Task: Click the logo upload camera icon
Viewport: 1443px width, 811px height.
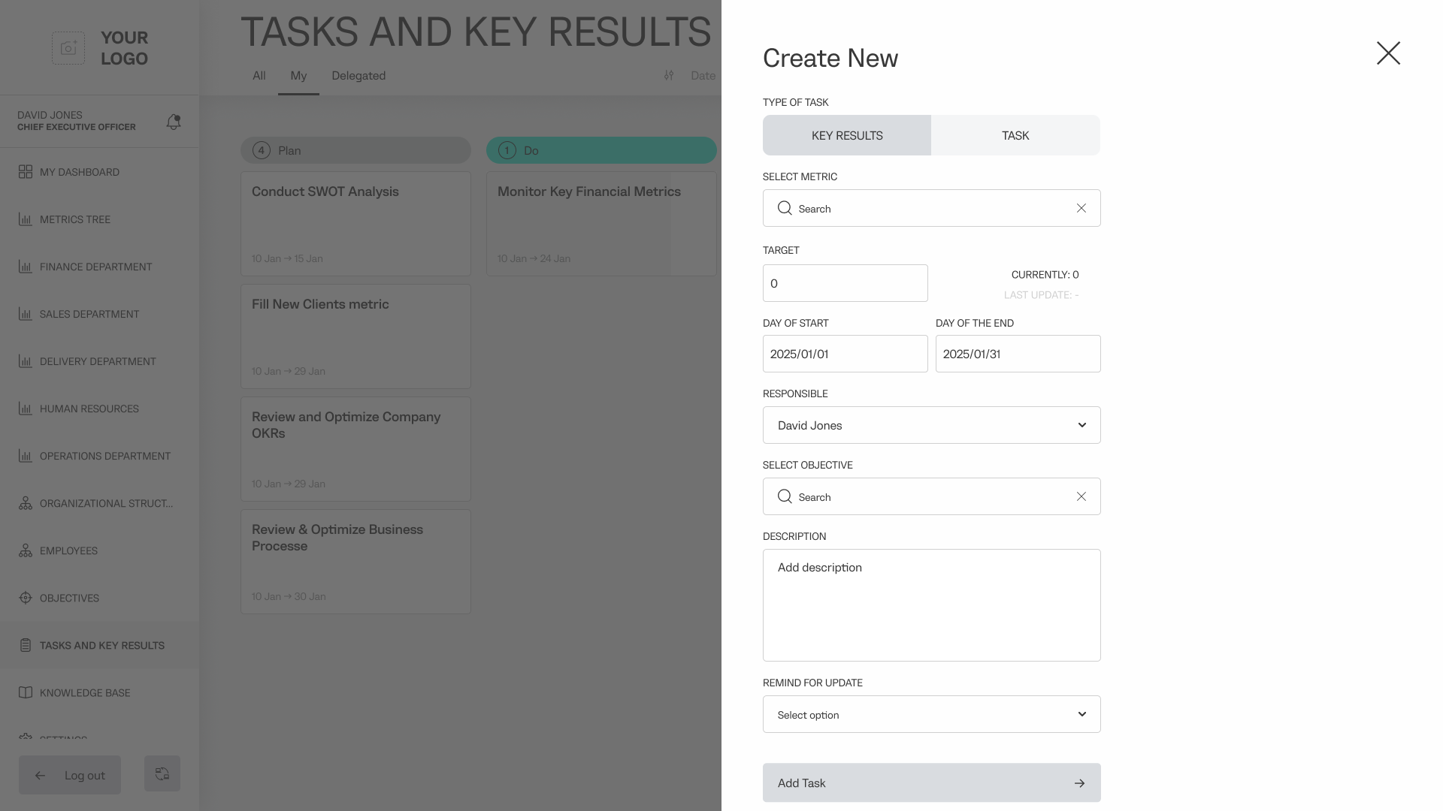Action: coord(68,48)
